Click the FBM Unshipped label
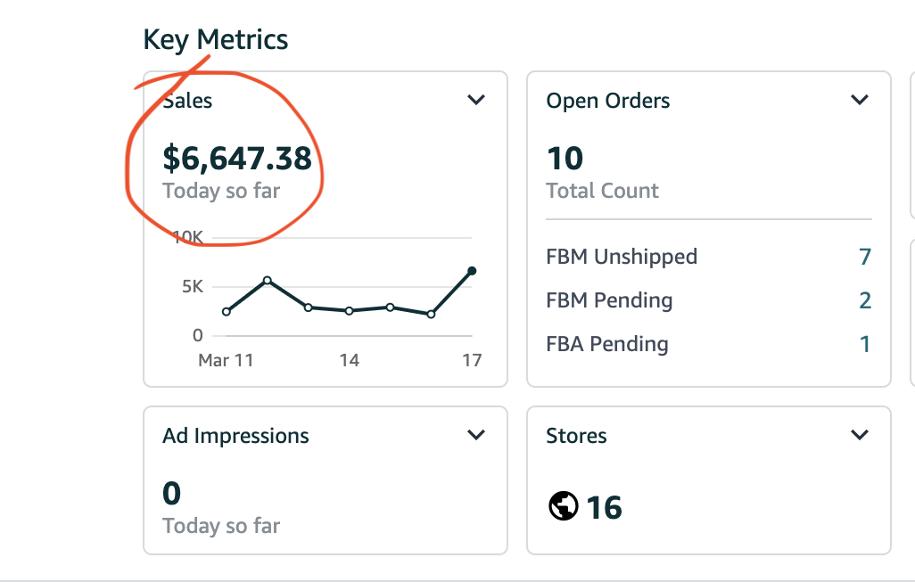 pyautogui.click(x=622, y=257)
